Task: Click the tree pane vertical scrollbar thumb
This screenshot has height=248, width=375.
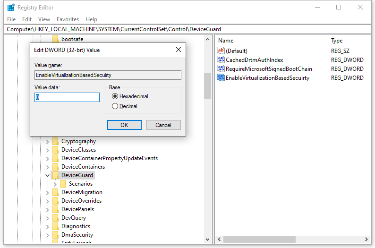Action: 208,86
